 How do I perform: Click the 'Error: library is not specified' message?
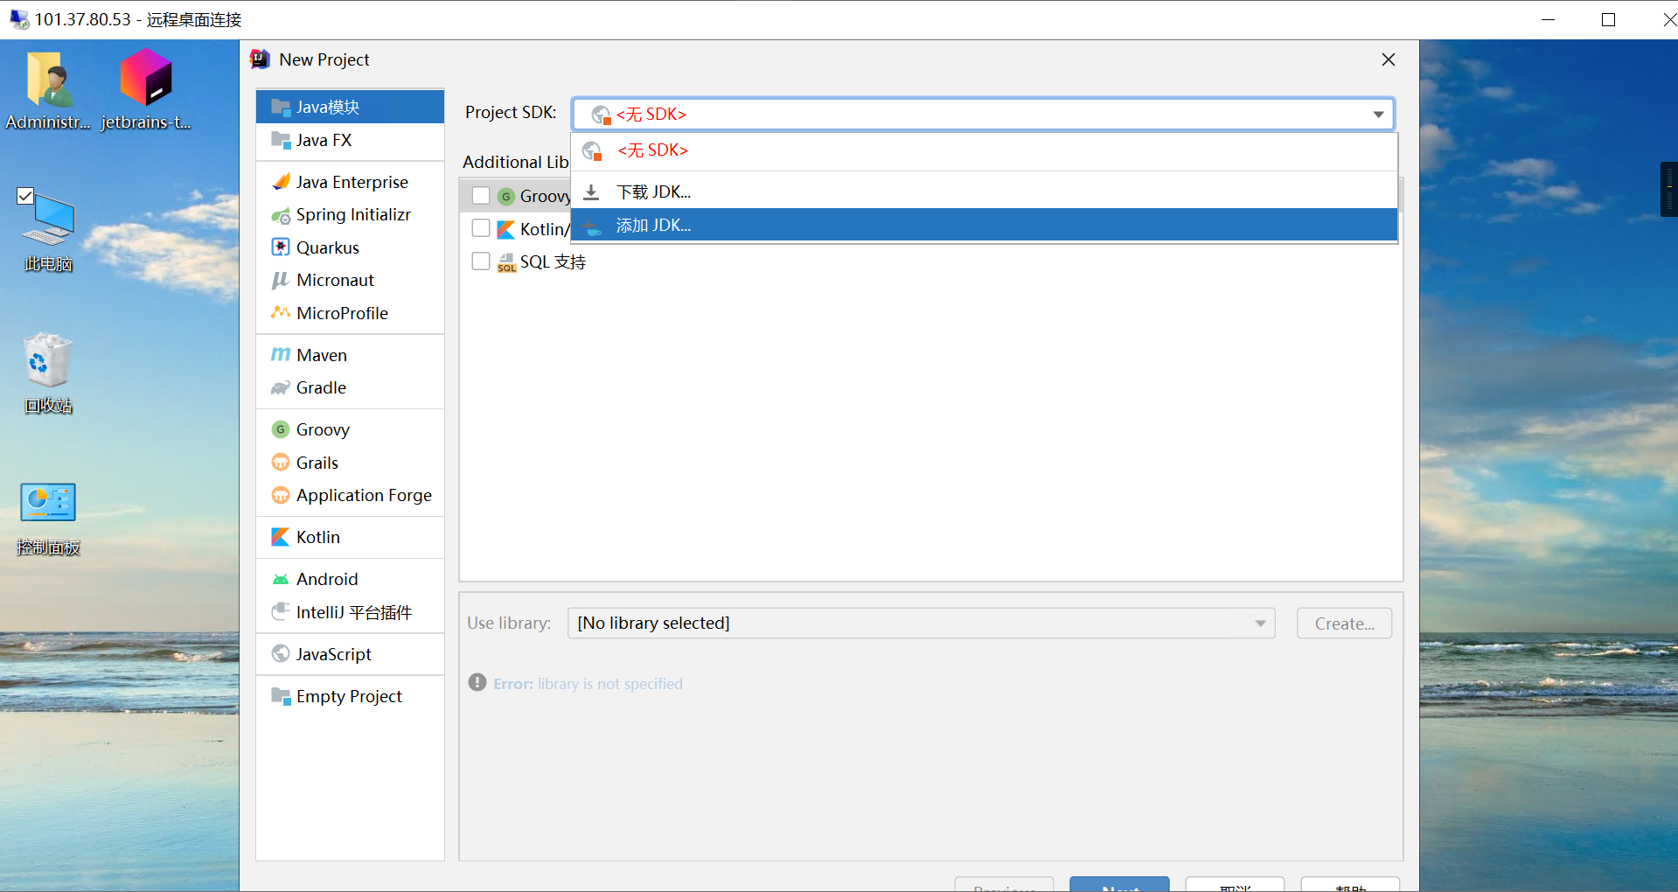coord(588,684)
